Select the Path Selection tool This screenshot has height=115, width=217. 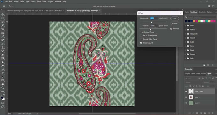tap(3, 77)
